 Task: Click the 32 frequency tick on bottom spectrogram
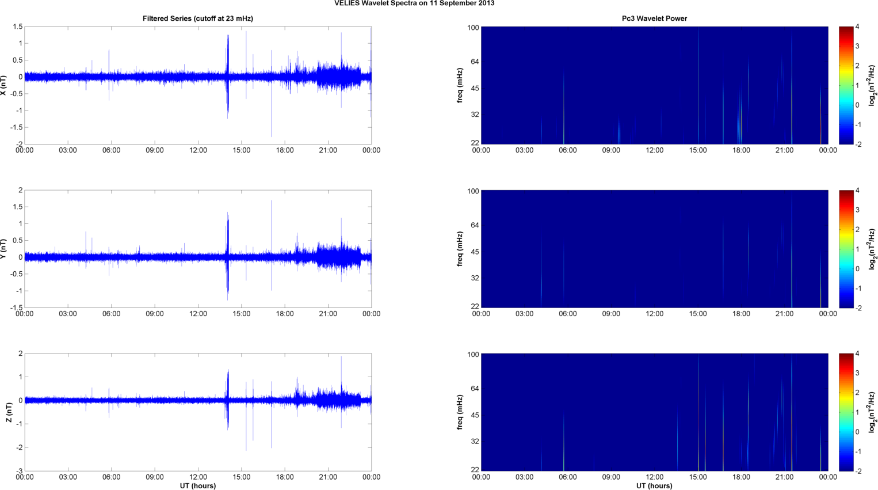[x=475, y=442]
